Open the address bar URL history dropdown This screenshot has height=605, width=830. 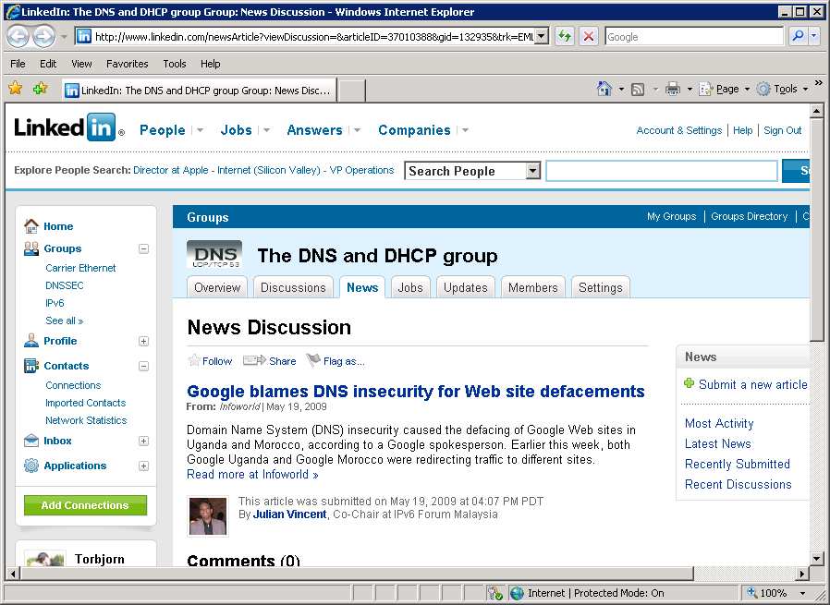click(x=541, y=37)
